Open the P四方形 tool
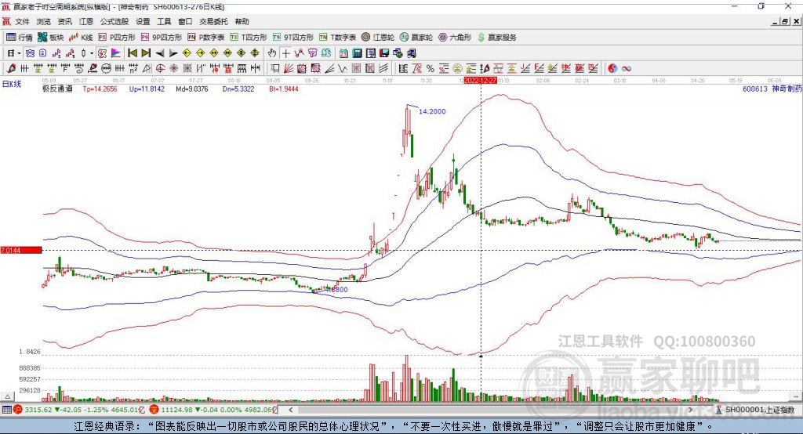 (117, 38)
